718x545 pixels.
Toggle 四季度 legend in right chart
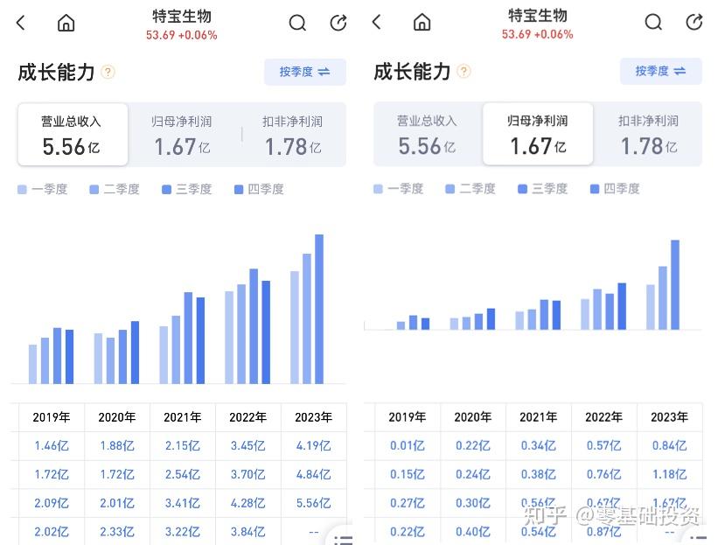[615, 188]
